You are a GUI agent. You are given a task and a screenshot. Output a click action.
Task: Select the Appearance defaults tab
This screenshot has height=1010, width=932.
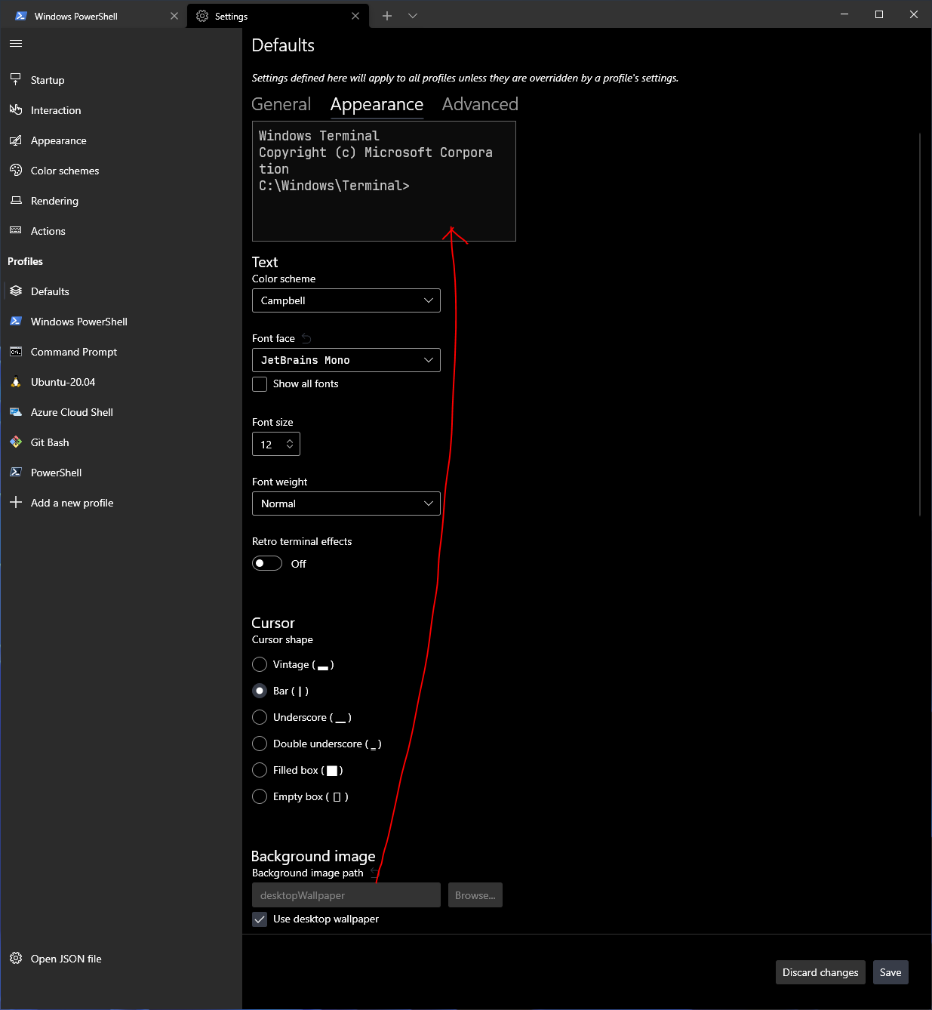[x=377, y=104]
